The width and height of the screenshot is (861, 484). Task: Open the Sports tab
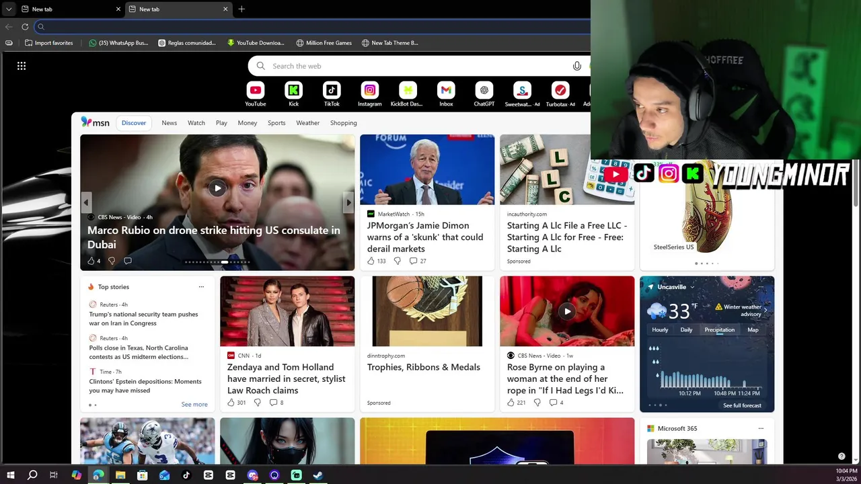click(276, 123)
